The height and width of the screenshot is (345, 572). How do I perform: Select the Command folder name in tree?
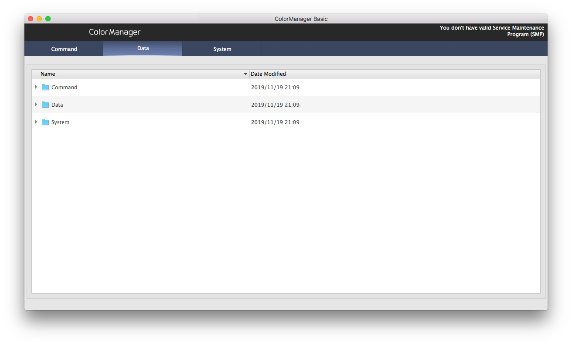click(64, 87)
